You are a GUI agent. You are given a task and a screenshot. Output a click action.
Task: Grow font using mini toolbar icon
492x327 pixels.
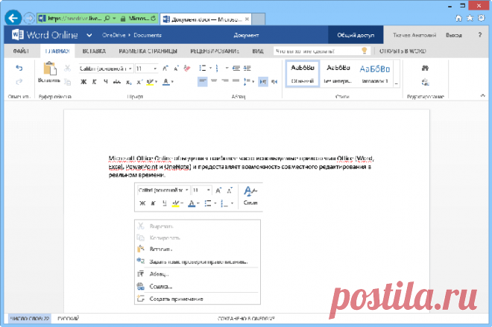[218, 190]
